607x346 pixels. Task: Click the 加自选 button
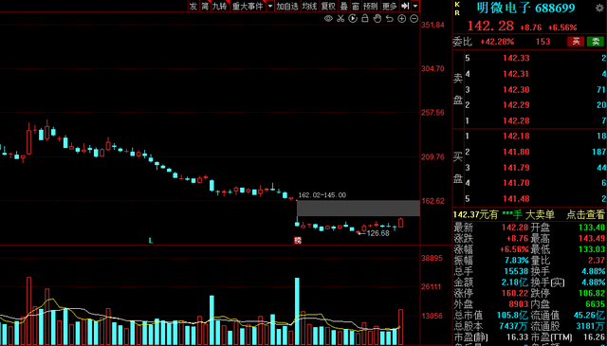tap(287, 6)
